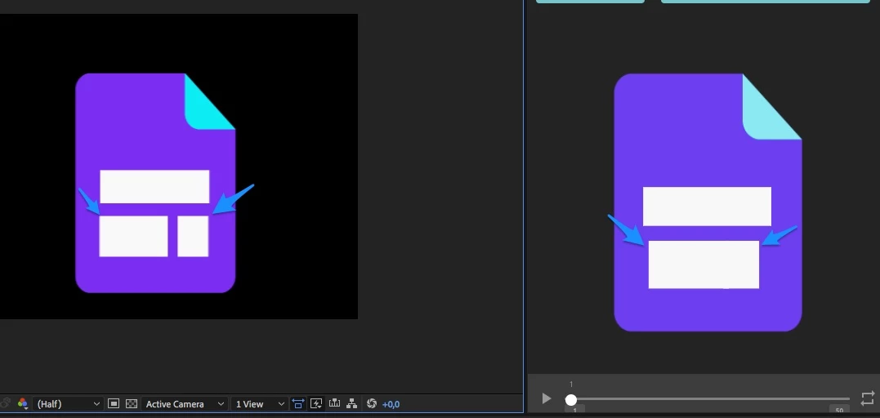Image resolution: width=880 pixels, height=418 pixels.
Task: Open the Composition Flowchart icon
Action: tap(352, 402)
